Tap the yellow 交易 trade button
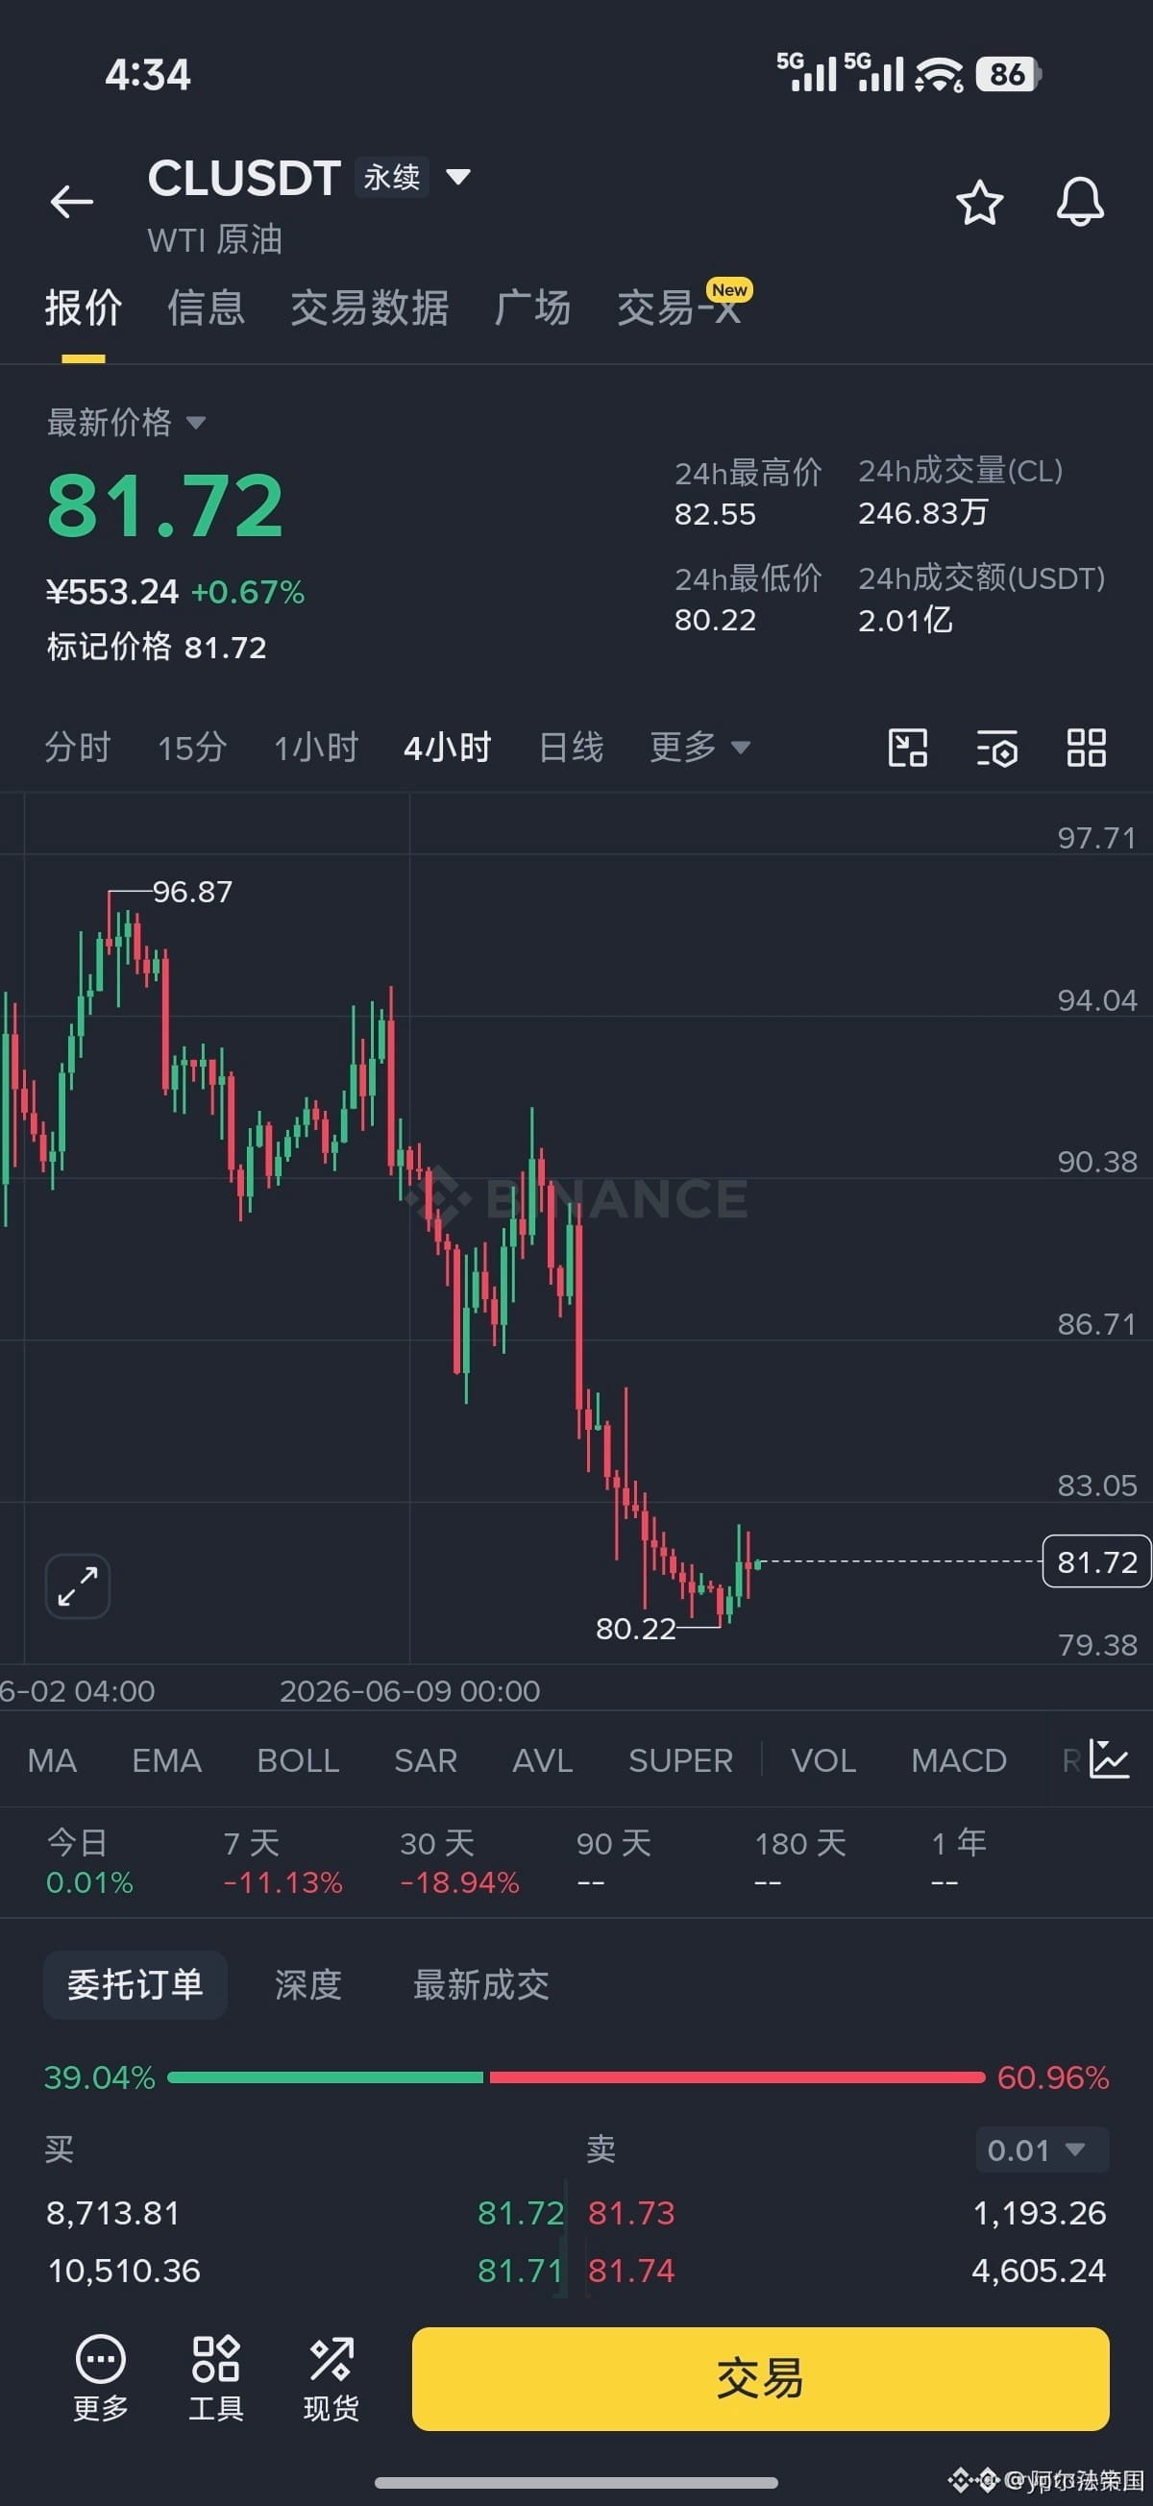This screenshot has width=1153, height=2506. (x=760, y=2378)
